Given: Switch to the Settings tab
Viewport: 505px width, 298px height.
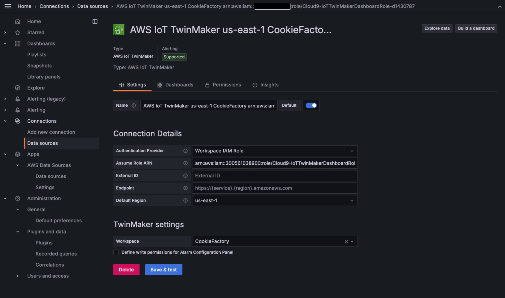Looking at the screenshot, I should click(x=132, y=85).
